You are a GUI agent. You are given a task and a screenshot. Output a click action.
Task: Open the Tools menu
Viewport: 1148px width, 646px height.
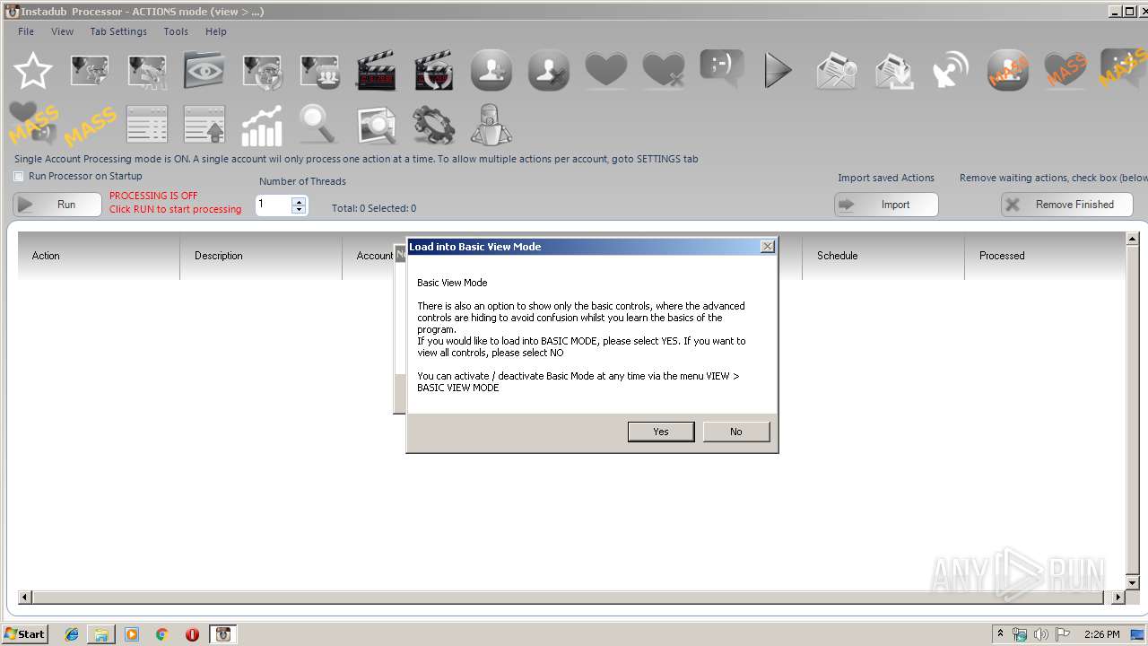tap(176, 31)
